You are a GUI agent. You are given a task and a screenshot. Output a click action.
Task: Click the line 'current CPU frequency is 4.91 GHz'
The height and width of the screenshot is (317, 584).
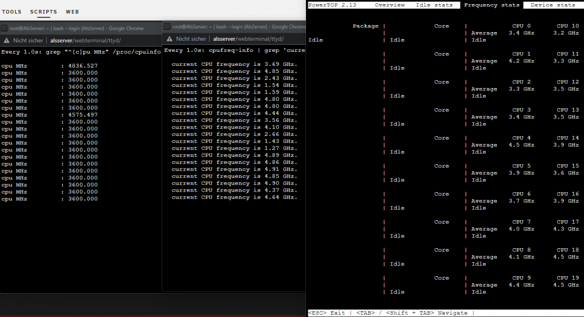pyautogui.click(x=234, y=169)
